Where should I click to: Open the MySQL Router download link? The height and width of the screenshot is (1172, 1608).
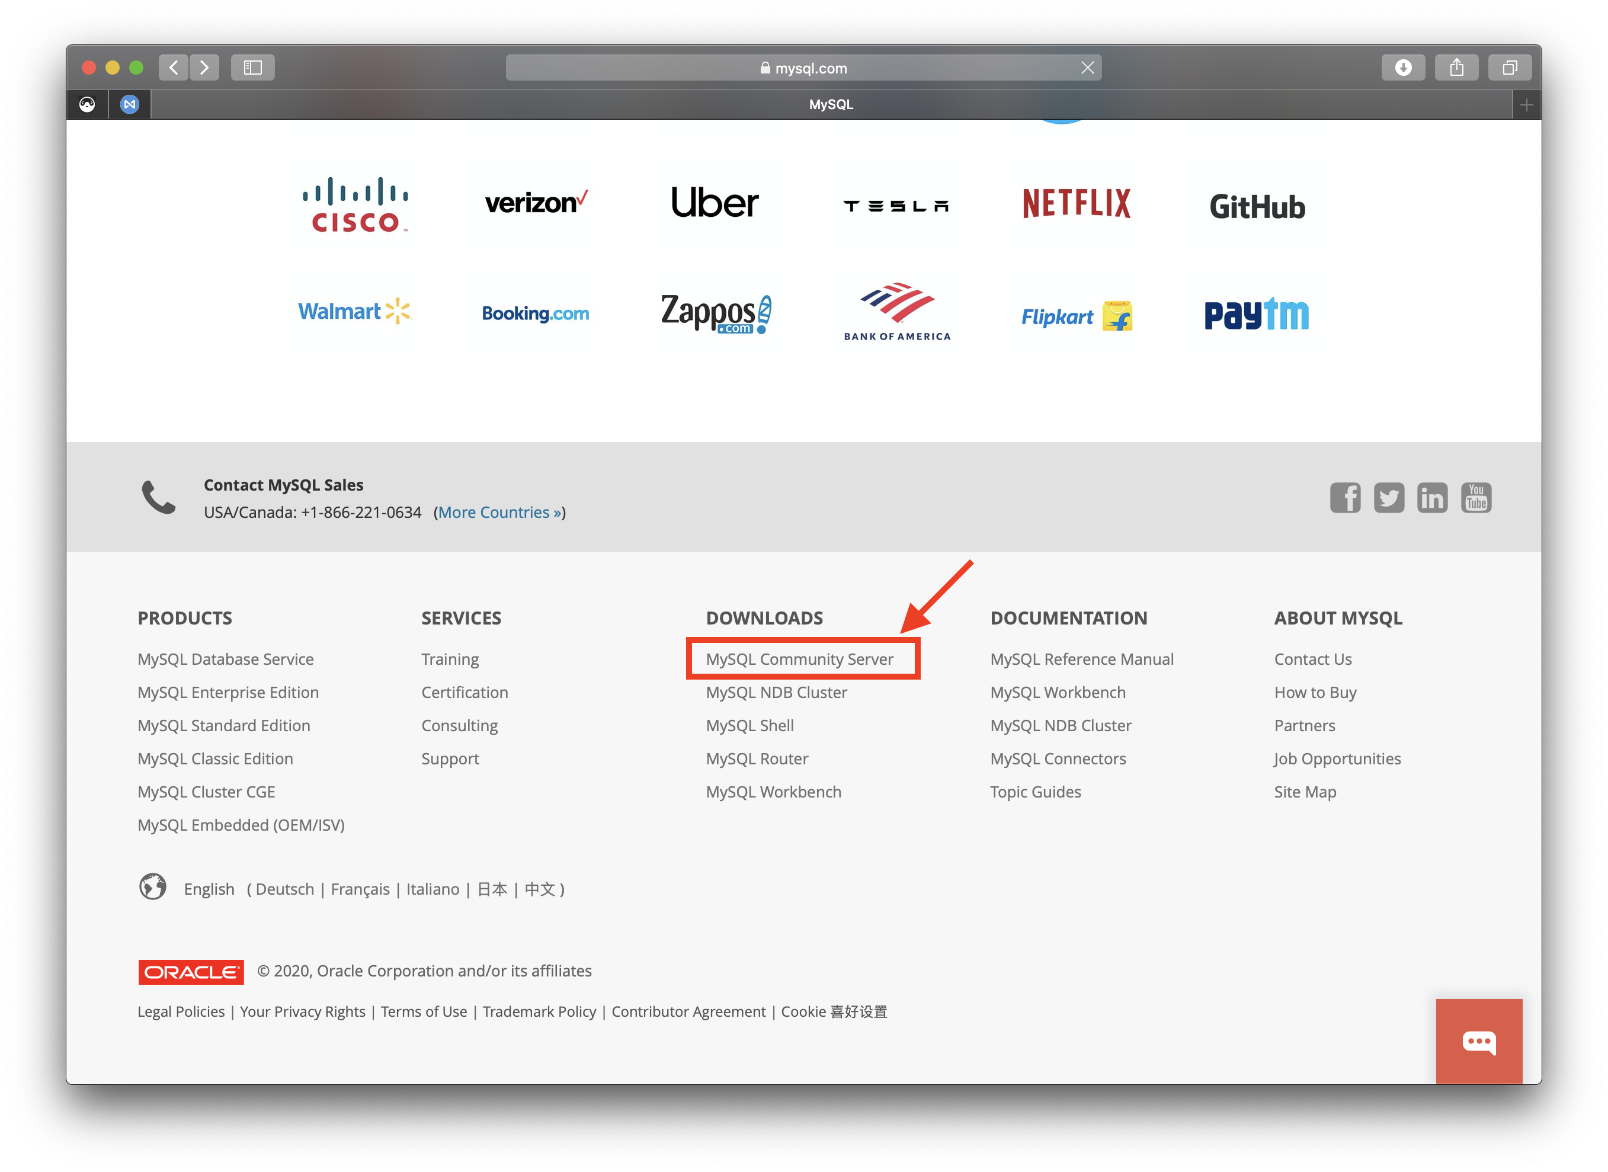(757, 758)
